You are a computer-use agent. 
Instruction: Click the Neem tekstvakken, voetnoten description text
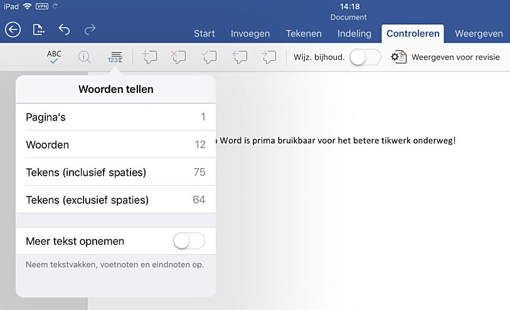pyautogui.click(x=115, y=264)
